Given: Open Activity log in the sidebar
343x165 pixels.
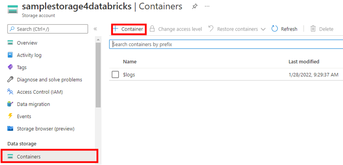Looking at the screenshot, I should coord(29,55).
